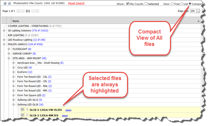
Task: Collapse PHILIPS GARDCO node
Action: (4, 44)
